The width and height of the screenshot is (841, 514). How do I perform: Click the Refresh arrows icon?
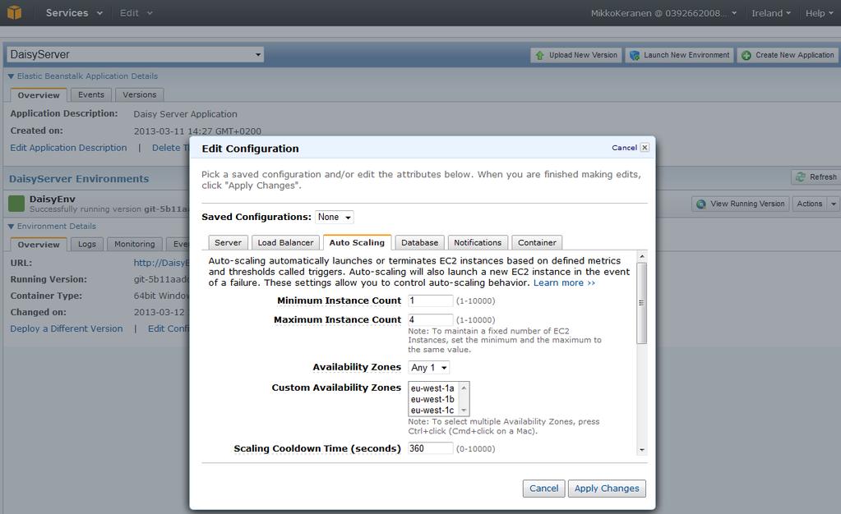(801, 177)
